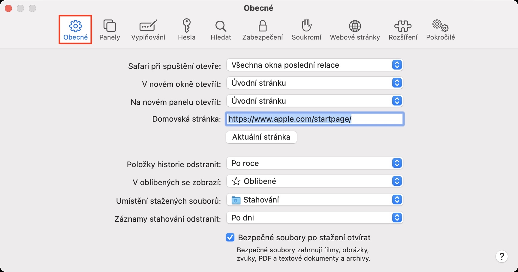Select the Zabezpečení padlock icon
Image resolution: width=518 pixels, height=272 pixels.
tap(263, 26)
